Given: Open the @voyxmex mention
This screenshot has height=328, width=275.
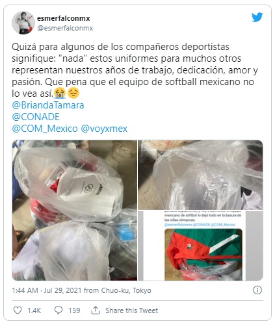Looking at the screenshot, I should (x=104, y=129).
